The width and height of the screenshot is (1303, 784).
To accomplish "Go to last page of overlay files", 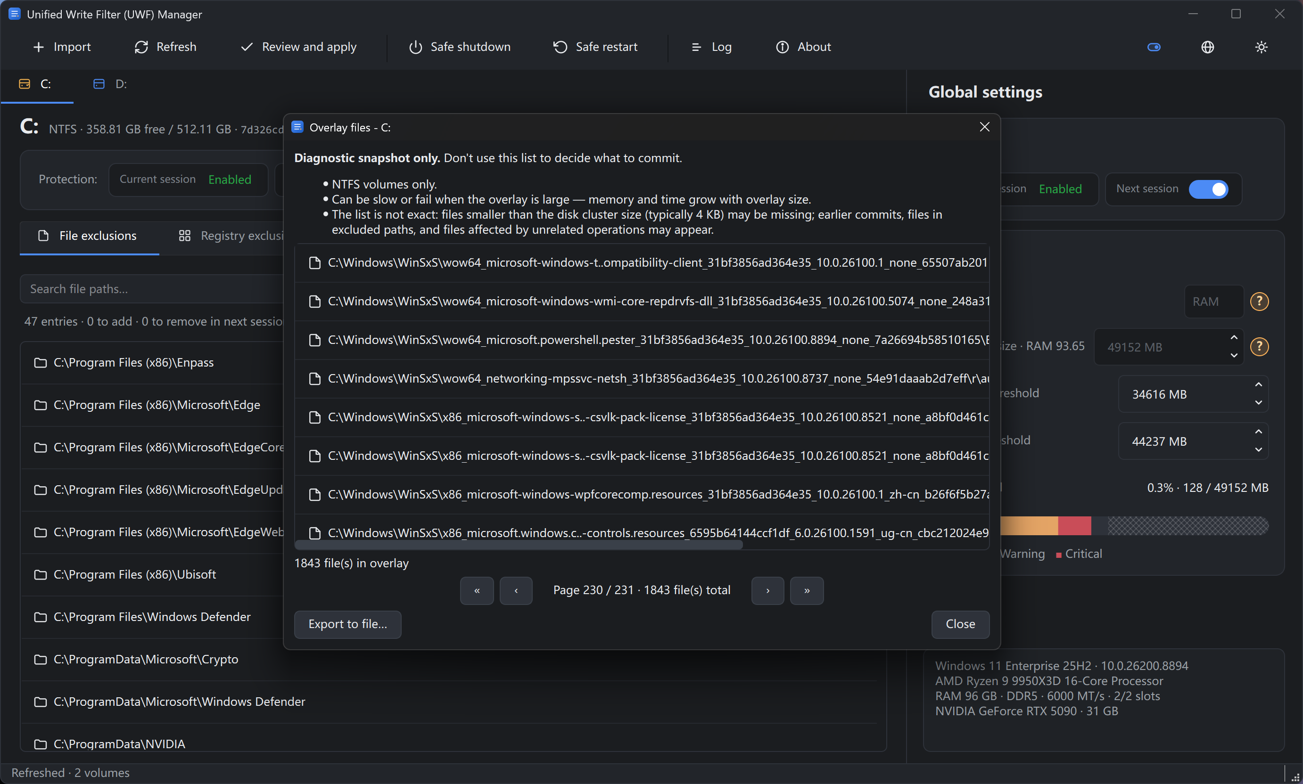I will coord(807,590).
